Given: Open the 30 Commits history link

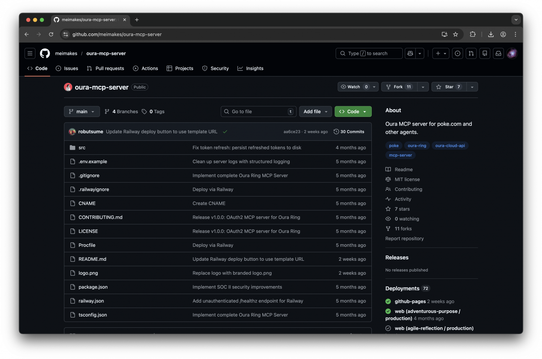Looking at the screenshot, I should tap(349, 132).
